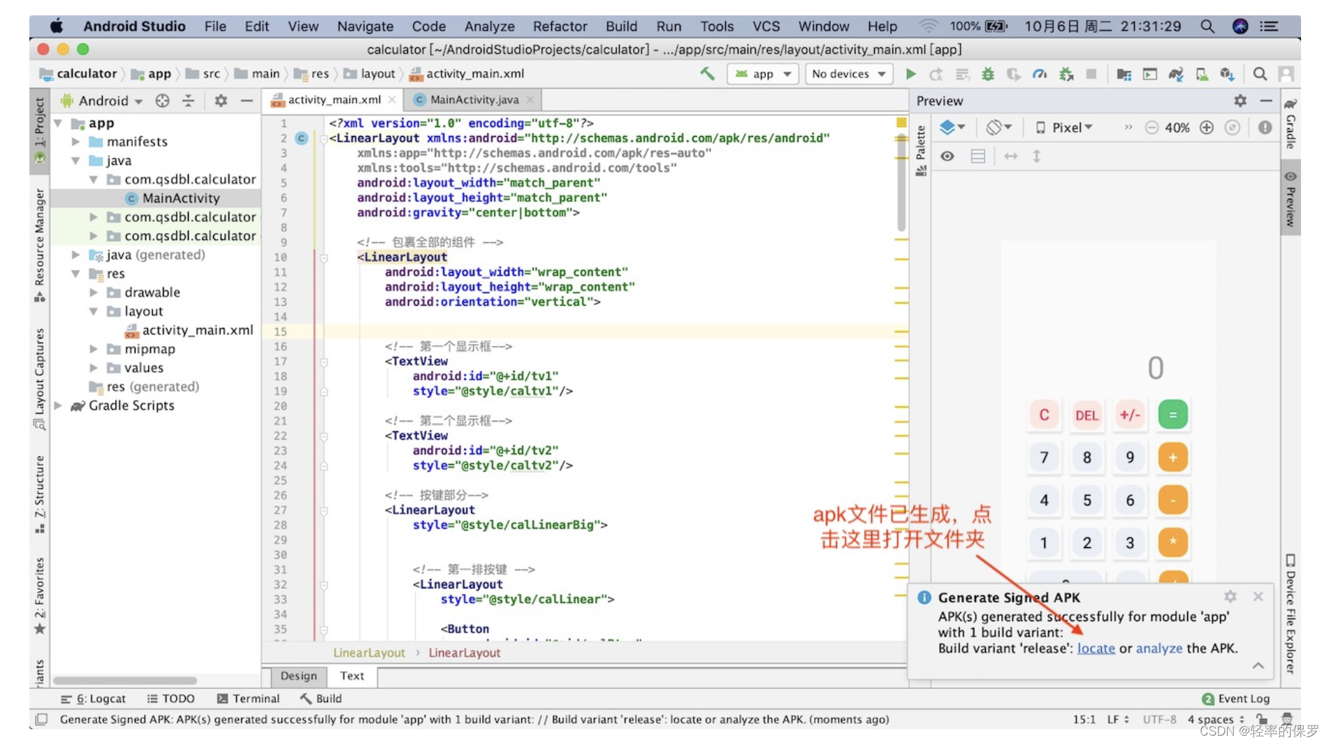The height and width of the screenshot is (744, 1329).
Task: Select the Text editor tab
Action: [352, 676]
